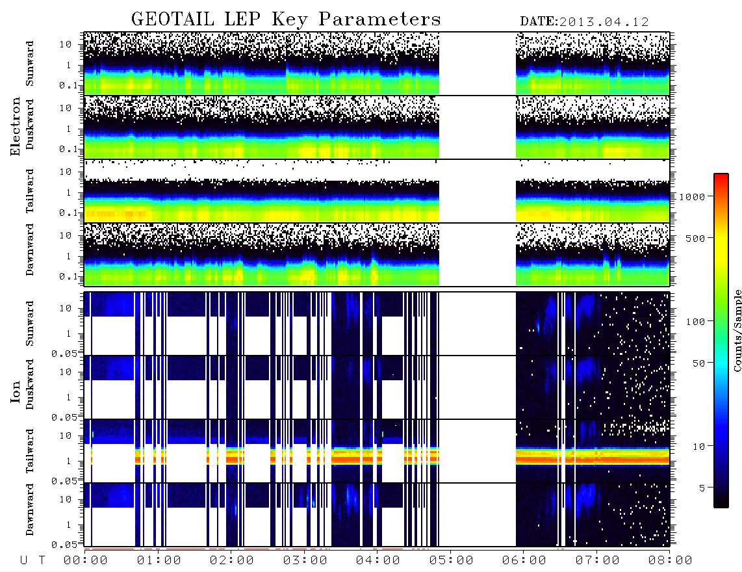742x572 pixels.
Task: Click the '1000' colorbar scale label
Action: tap(693, 196)
